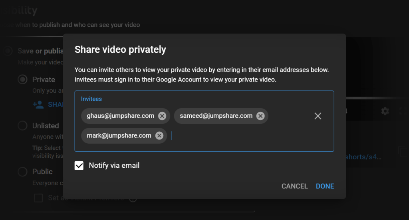
Task: Open video settings gear icon in background
Action: 385,111
